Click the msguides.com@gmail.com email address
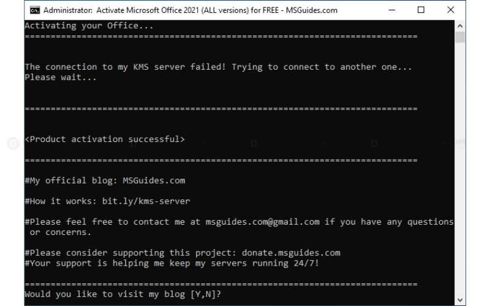This screenshot has height=306, width=490. pyautogui.click(x=263, y=222)
